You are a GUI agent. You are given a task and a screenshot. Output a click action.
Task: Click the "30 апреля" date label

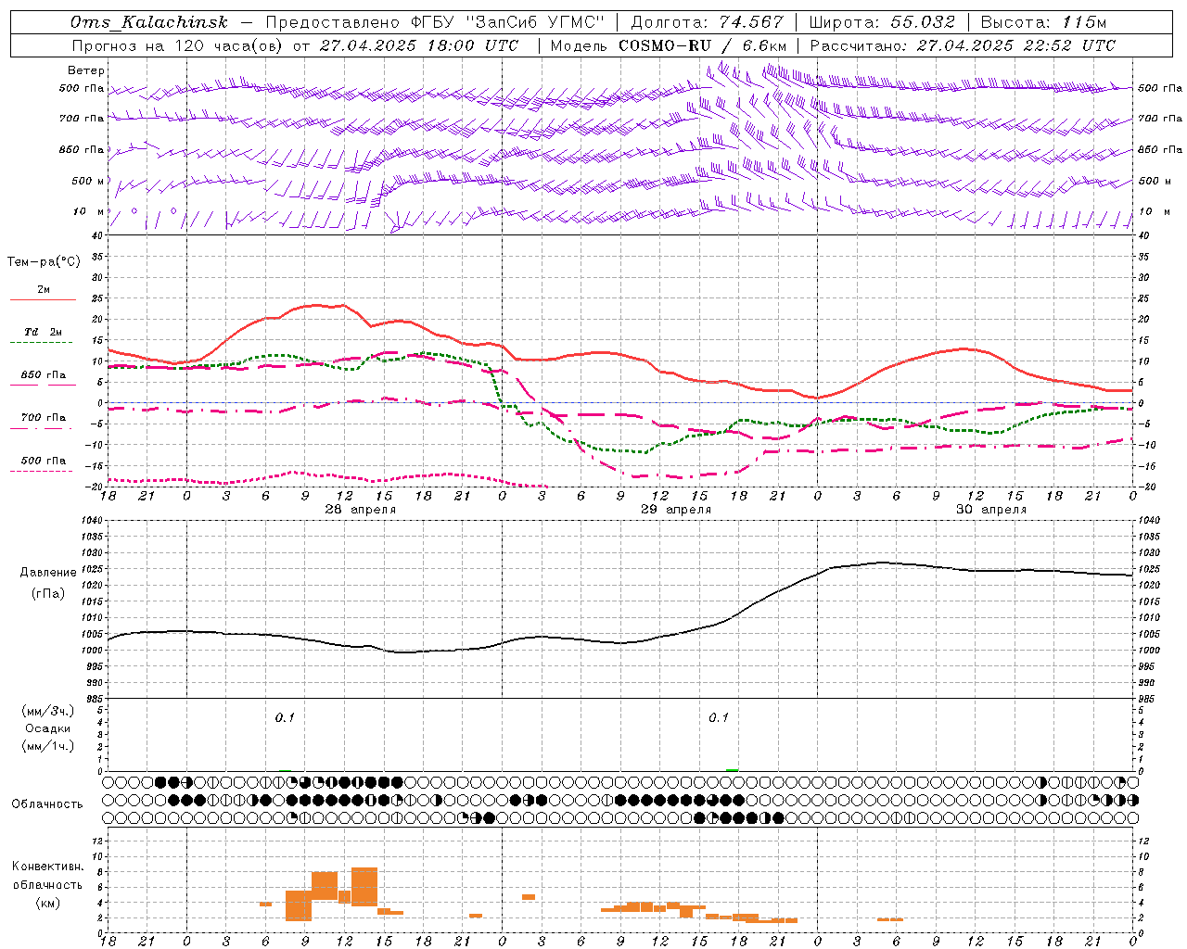click(991, 510)
